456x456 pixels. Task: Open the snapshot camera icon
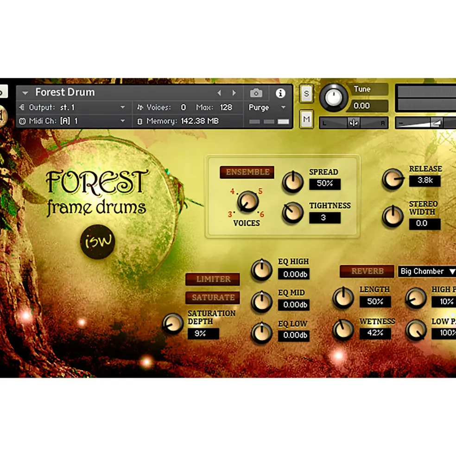(256, 93)
